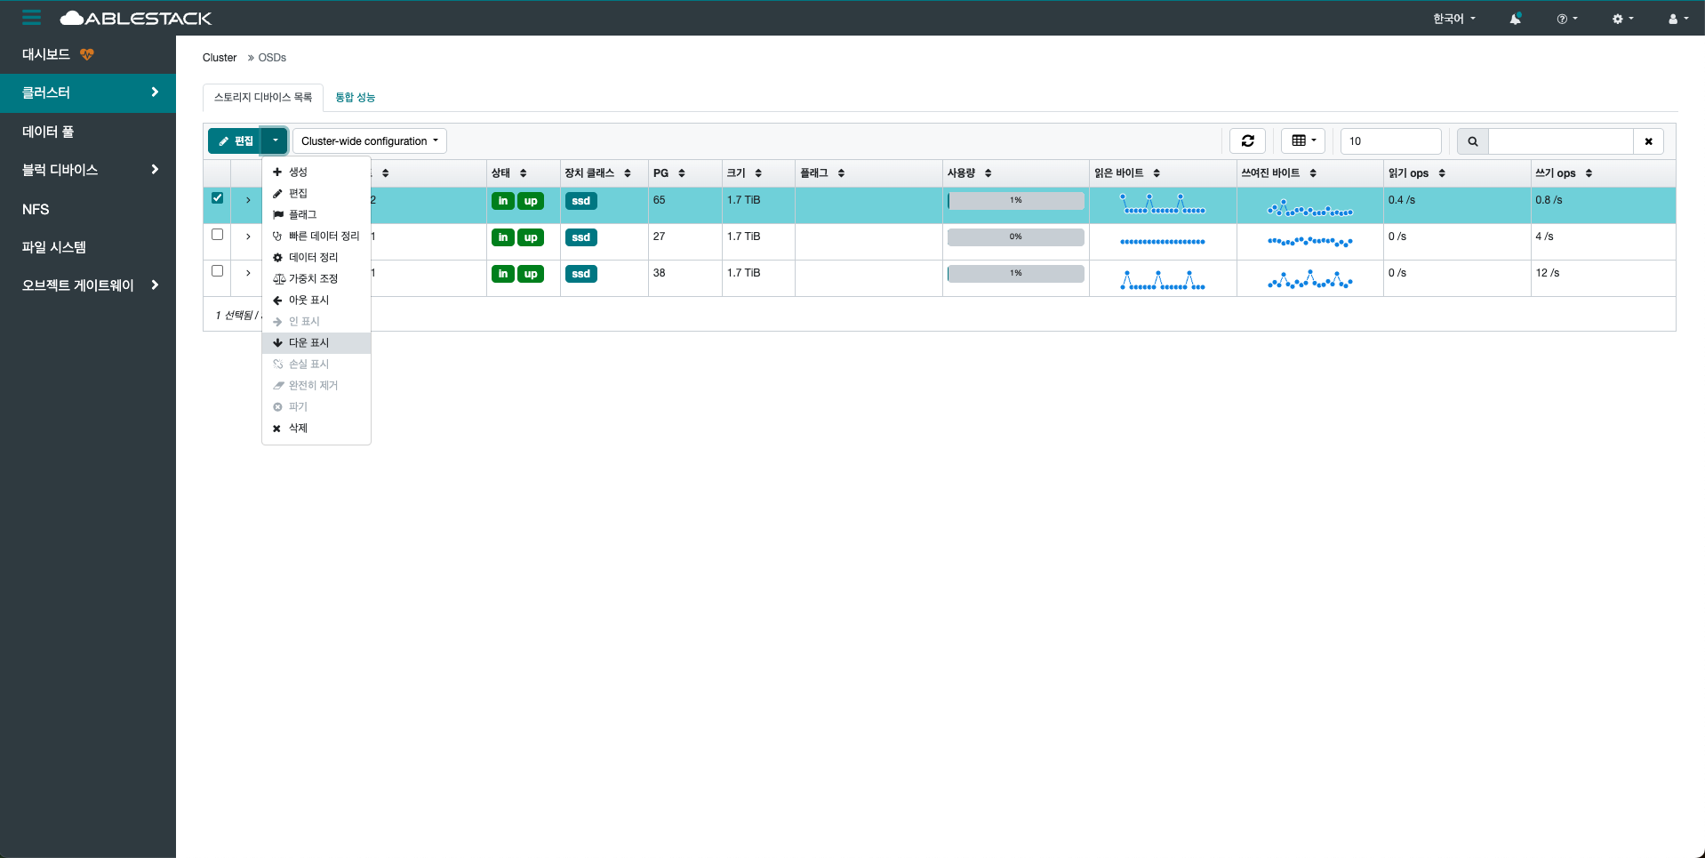Image resolution: width=1705 pixels, height=858 pixels.
Task: Switch to the 통합 성능 tab
Action: pos(355,98)
